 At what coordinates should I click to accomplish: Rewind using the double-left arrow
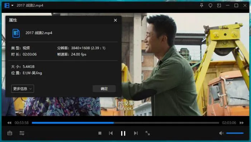[9, 123]
